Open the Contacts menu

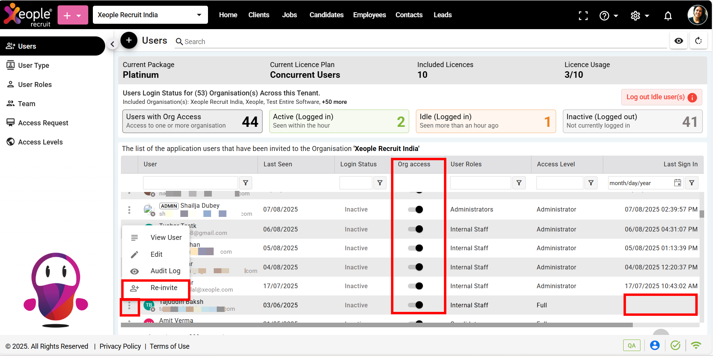pyautogui.click(x=409, y=15)
